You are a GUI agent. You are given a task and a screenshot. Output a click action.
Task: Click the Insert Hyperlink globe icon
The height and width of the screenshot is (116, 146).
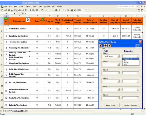[x=56, y=10]
